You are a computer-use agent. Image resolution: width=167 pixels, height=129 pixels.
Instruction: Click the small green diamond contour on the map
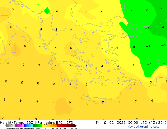[47, 11]
